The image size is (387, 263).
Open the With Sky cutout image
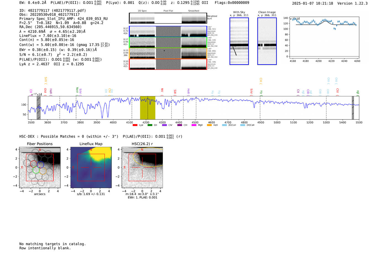(239, 41)
